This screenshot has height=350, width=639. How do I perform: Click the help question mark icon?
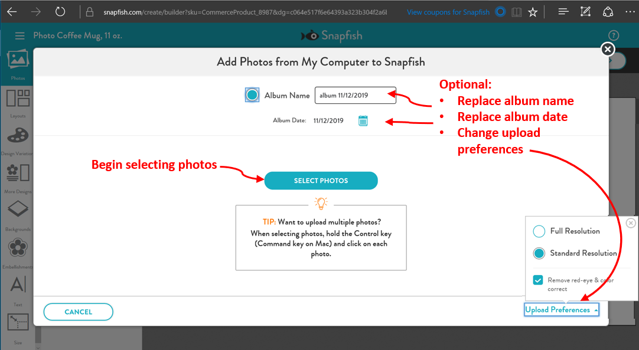tap(614, 35)
